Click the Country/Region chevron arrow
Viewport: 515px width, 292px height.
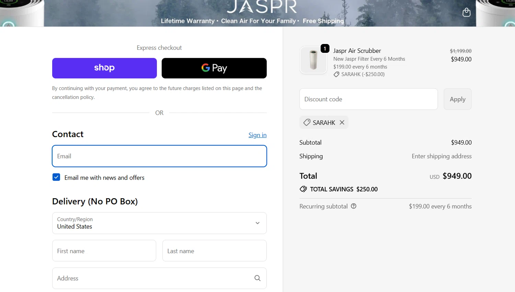[257, 223]
